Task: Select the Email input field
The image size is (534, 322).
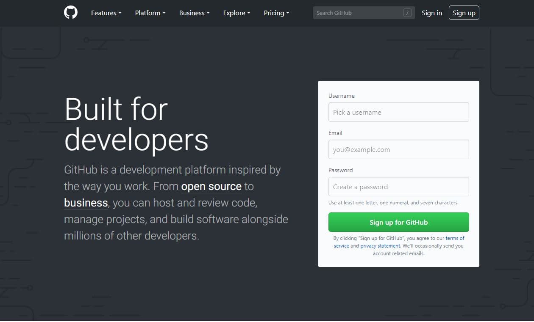Action: click(399, 149)
